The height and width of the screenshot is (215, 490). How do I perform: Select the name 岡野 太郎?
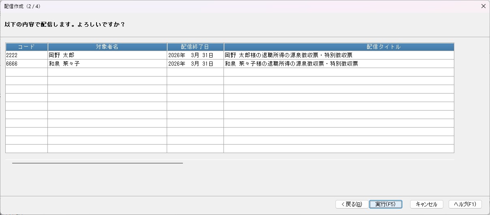[107, 55]
